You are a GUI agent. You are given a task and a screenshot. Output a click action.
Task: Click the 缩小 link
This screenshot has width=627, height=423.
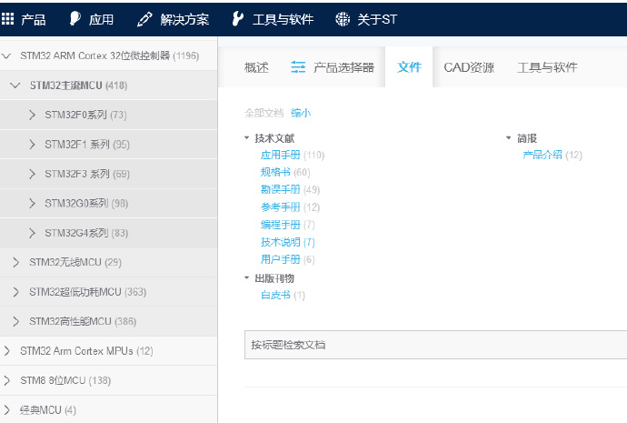pos(301,113)
